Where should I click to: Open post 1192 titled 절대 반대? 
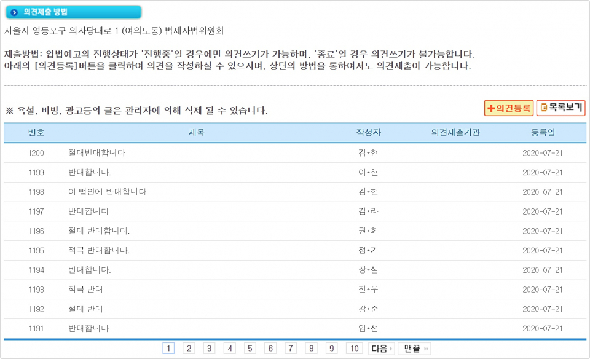[x=85, y=309]
